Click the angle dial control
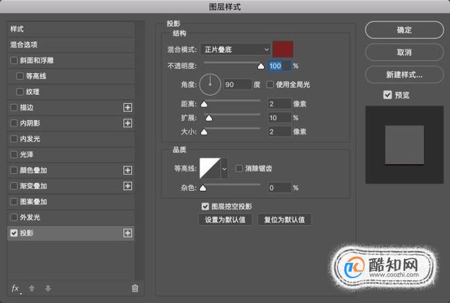The width and height of the screenshot is (450, 303). [210, 84]
